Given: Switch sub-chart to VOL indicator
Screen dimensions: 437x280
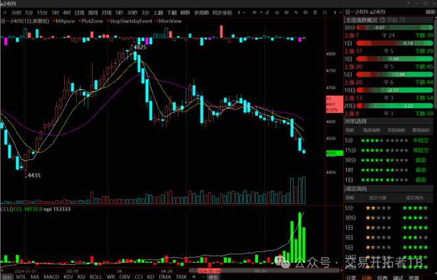Looking at the screenshot, I should point(21,277).
